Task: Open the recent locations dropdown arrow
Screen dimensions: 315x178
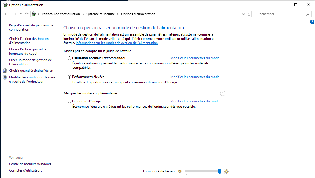Action: click(21, 14)
